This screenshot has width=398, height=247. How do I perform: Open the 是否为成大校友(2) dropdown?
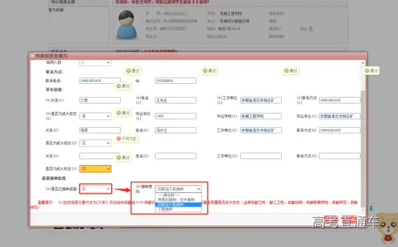pyautogui.click(x=95, y=143)
